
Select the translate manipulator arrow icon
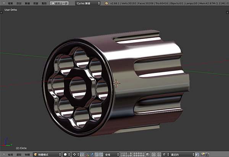coord(92,154)
